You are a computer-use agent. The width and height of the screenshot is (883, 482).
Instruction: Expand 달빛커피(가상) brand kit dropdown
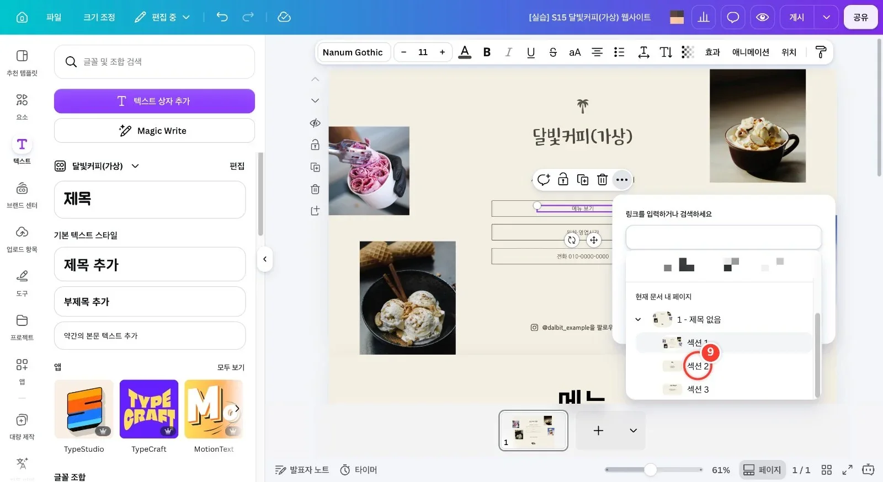[x=135, y=166]
